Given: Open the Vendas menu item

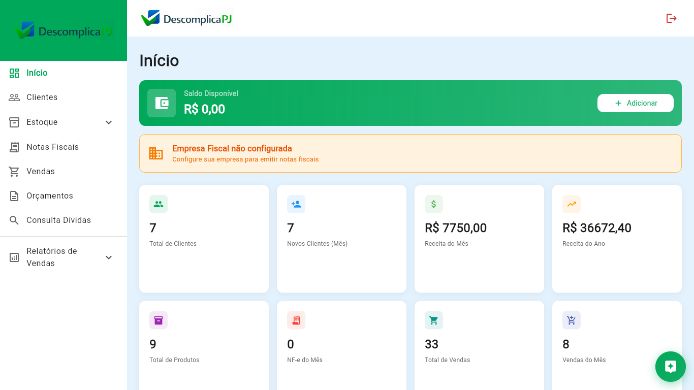Looking at the screenshot, I should pos(64,172).
